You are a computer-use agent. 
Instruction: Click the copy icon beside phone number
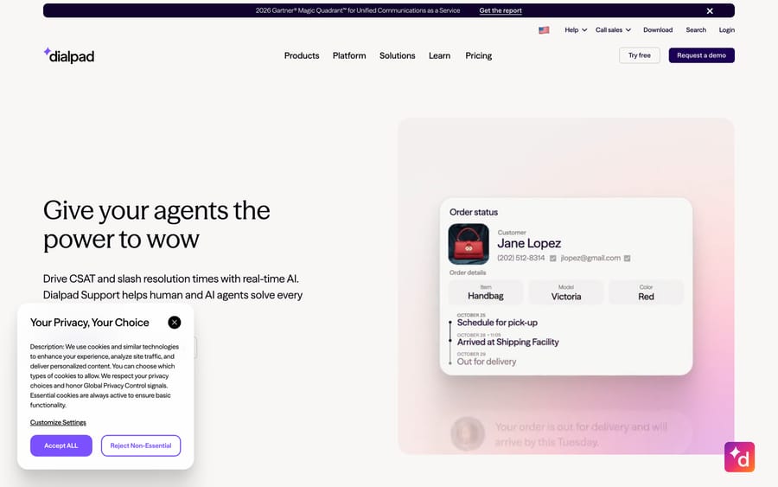552,258
